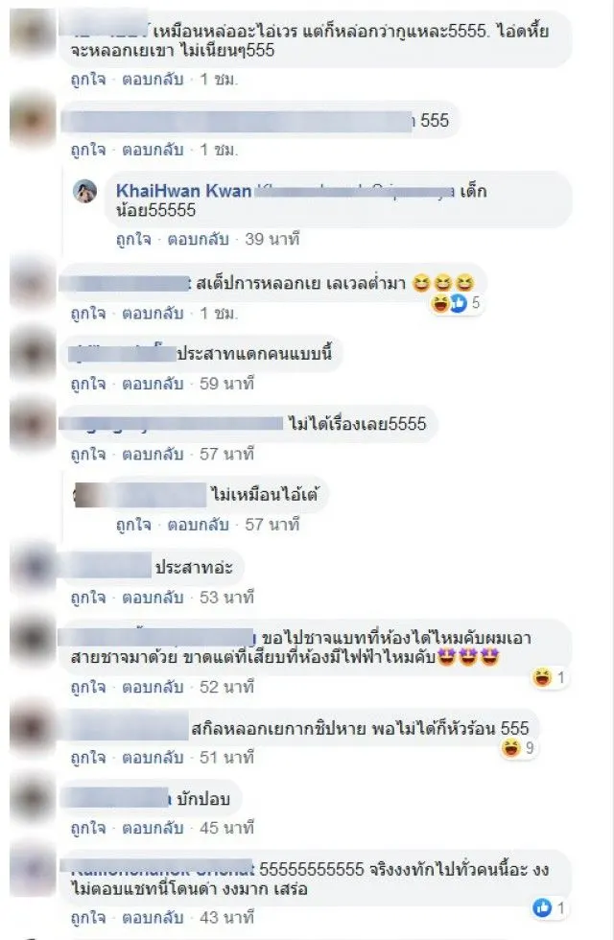The height and width of the screenshot is (940, 614).
Task: Open the KhaiHwan Kwan profile picture
Action: point(85,191)
